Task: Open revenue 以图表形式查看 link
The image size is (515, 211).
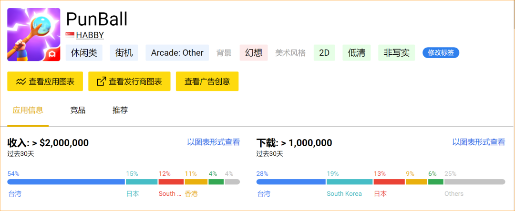Action: click(x=214, y=142)
